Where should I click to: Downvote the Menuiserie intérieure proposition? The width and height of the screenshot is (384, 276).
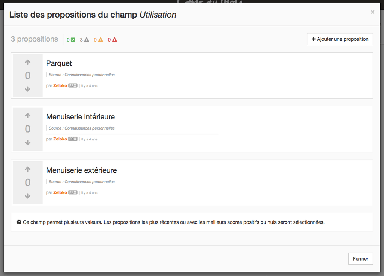click(28, 143)
